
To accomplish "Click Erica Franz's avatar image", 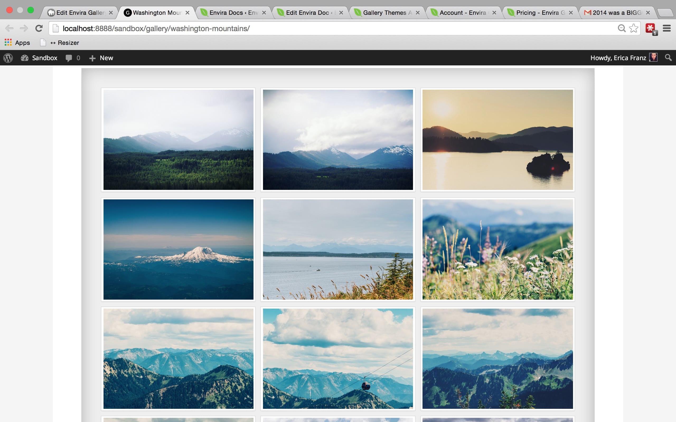I will tap(653, 57).
